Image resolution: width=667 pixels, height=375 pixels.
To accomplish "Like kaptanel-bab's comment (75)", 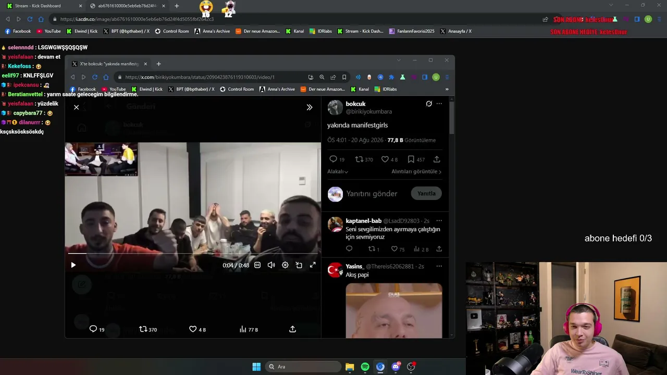I will pos(398,249).
